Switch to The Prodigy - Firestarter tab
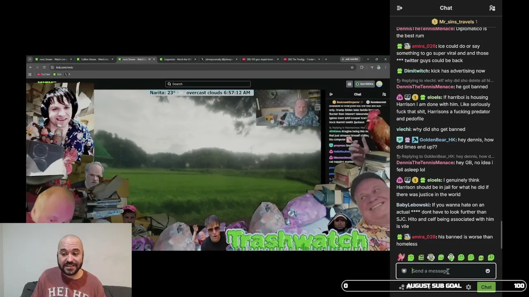The width and height of the screenshot is (529, 297). [x=301, y=59]
